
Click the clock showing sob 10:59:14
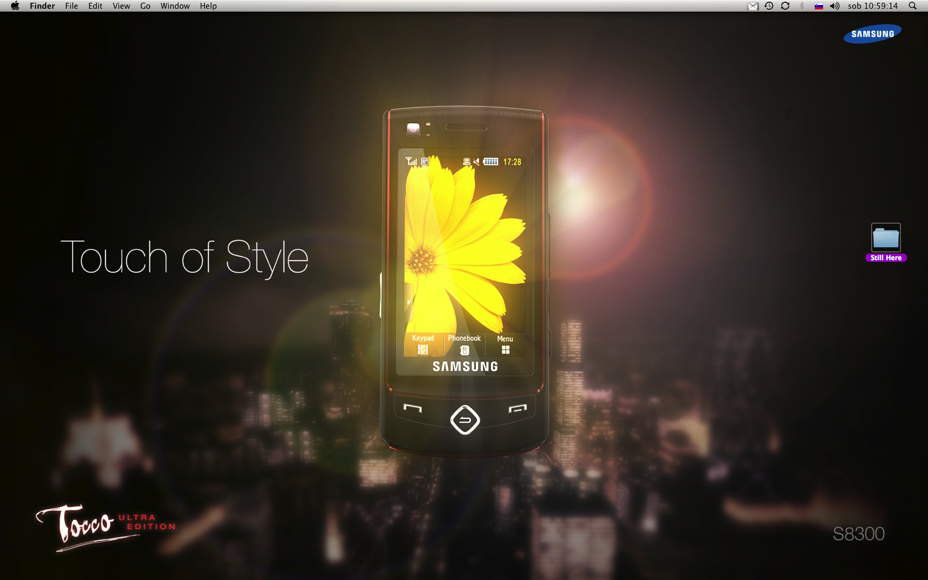coord(873,6)
